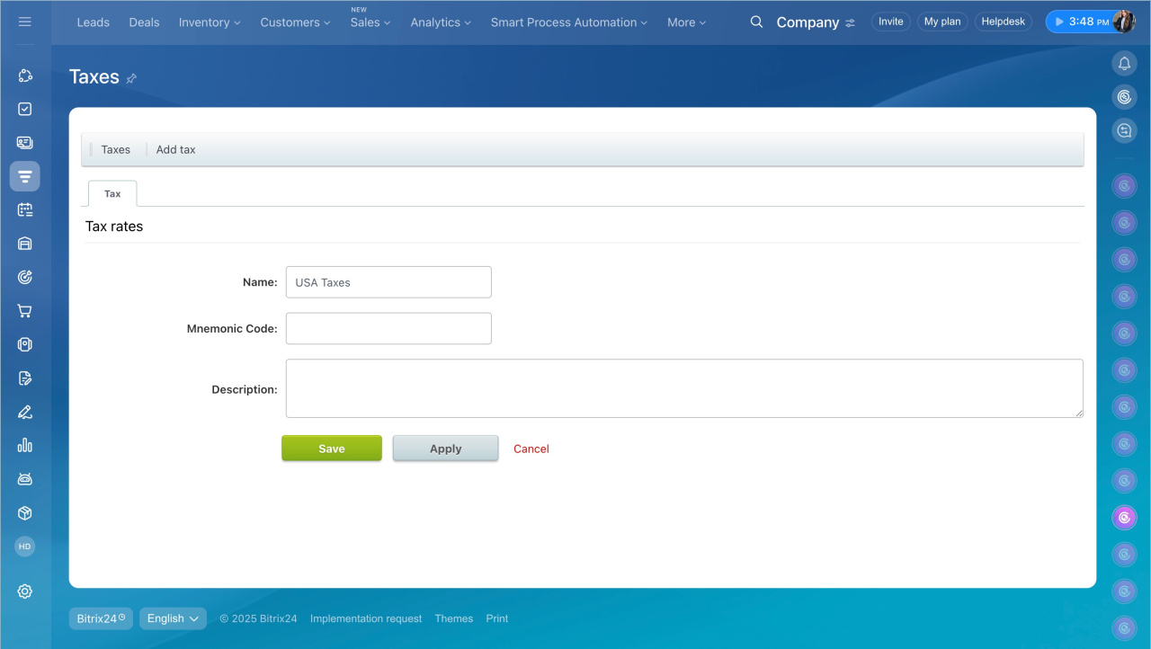Expand the More menu
Viewport: 1151px width, 649px height.
pos(686,22)
